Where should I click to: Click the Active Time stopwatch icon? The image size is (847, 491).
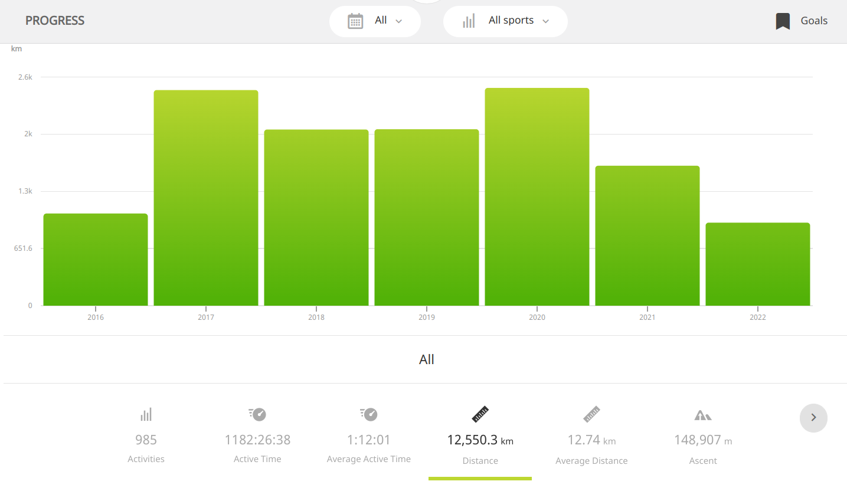257,414
